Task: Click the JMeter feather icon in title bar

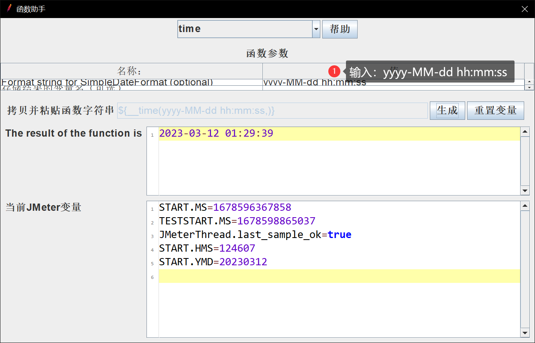Action: (9, 8)
